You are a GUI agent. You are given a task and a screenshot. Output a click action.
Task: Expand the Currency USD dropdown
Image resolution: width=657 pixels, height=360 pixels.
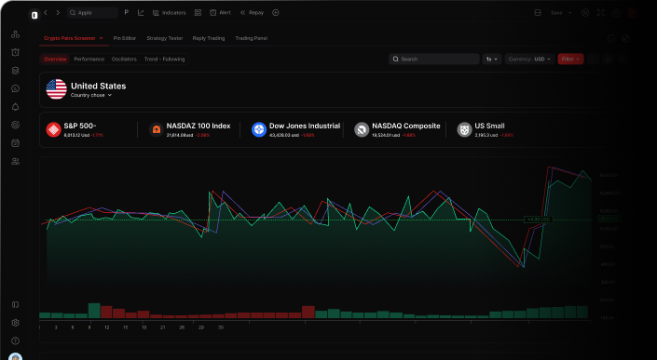coord(529,59)
